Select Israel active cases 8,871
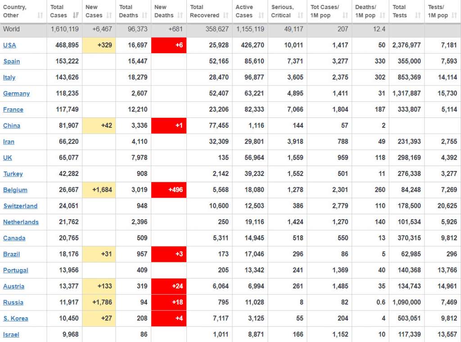The width and height of the screenshot is (461, 342). tap(256, 335)
